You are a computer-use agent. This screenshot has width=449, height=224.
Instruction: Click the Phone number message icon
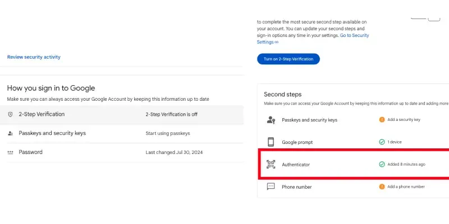(271, 186)
